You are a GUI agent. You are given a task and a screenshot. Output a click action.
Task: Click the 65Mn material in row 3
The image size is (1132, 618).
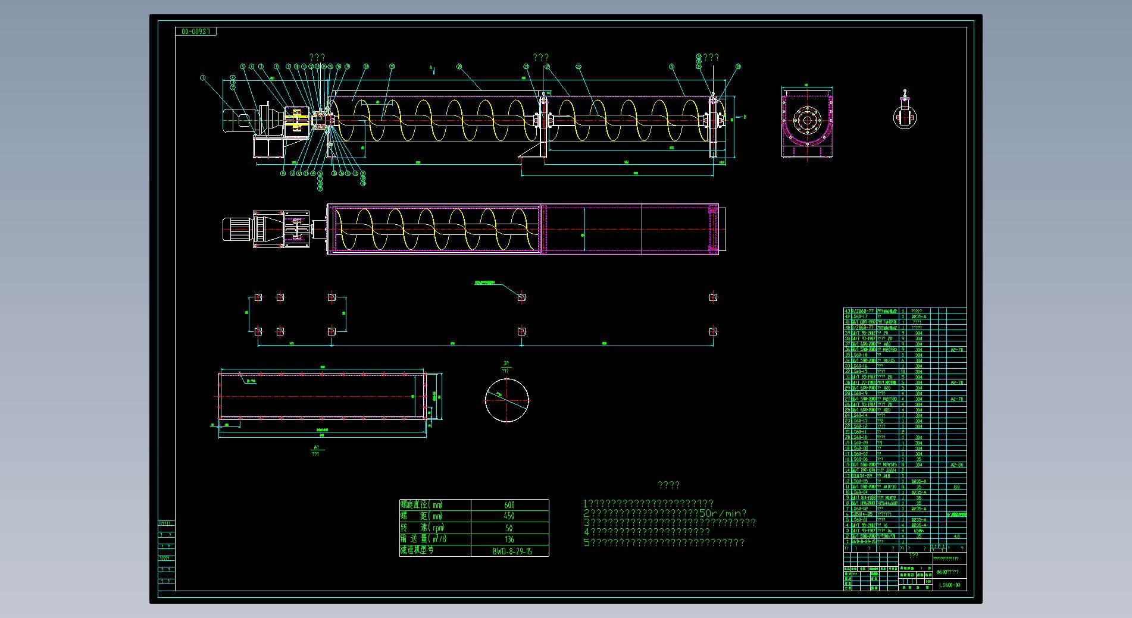pos(919,531)
